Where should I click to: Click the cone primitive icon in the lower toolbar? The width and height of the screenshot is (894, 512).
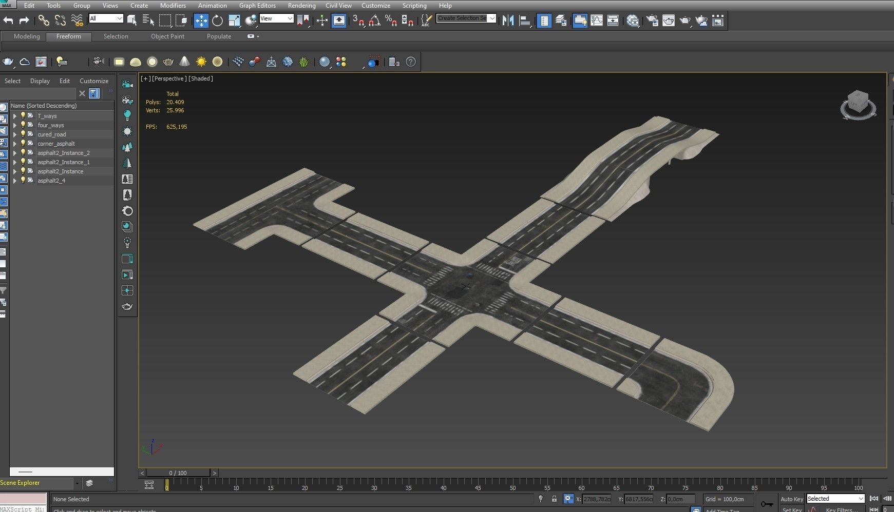coord(184,62)
